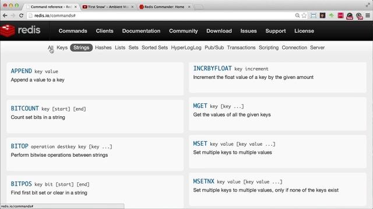Click the screen capture extension icon
The width and height of the screenshot is (373, 209).
pyautogui.click(x=314, y=16)
